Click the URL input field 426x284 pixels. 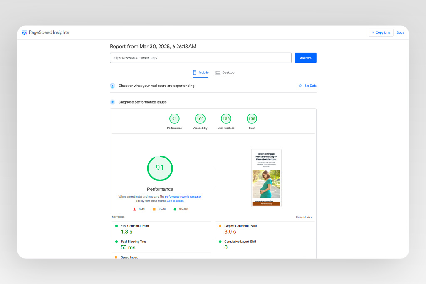201,58
